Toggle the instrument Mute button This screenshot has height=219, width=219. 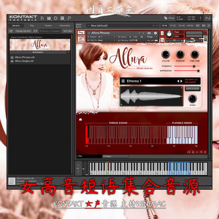click(x=162, y=39)
